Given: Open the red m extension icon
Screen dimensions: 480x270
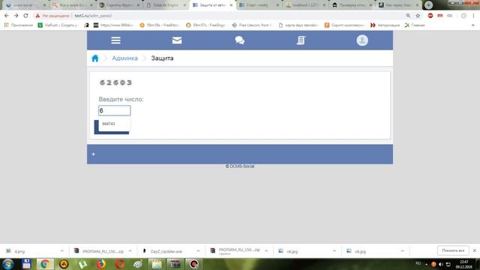Looking at the screenshot, I should (440, 16).
